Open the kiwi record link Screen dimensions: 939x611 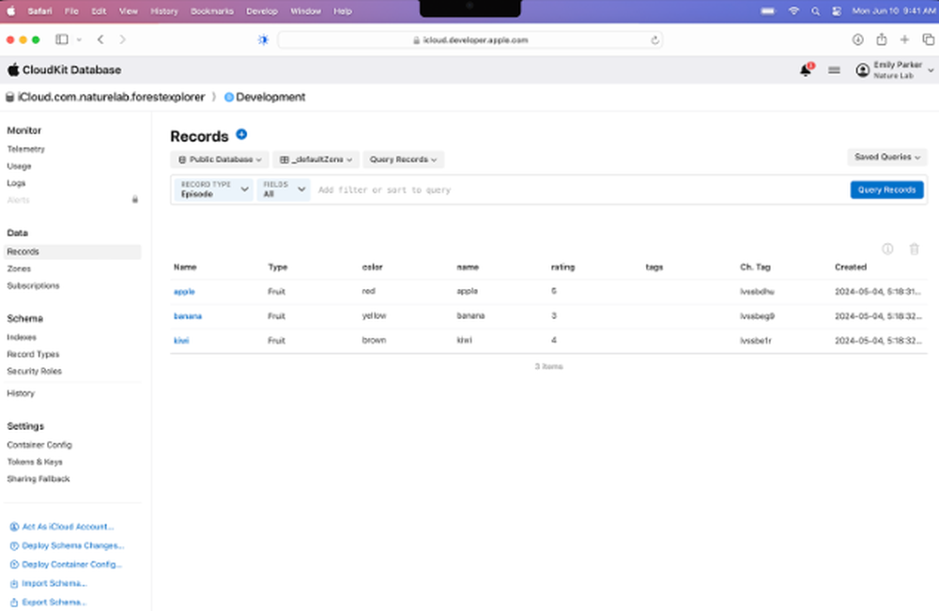(x=181, y=341)
